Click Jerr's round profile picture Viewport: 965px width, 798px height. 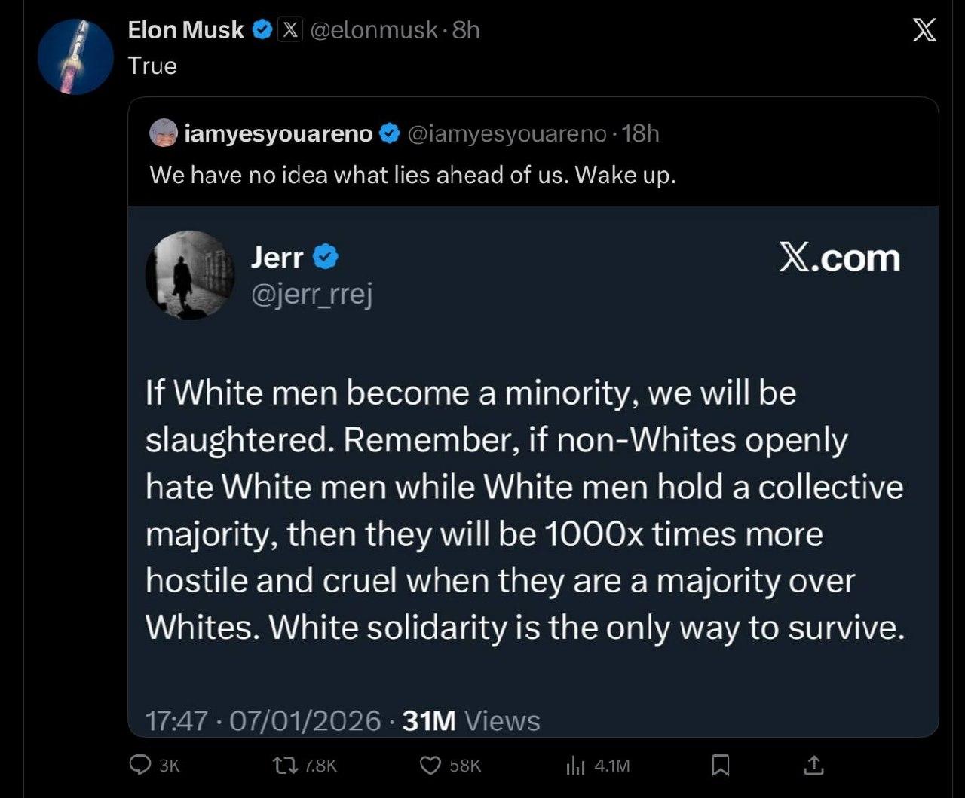[189, 274]
